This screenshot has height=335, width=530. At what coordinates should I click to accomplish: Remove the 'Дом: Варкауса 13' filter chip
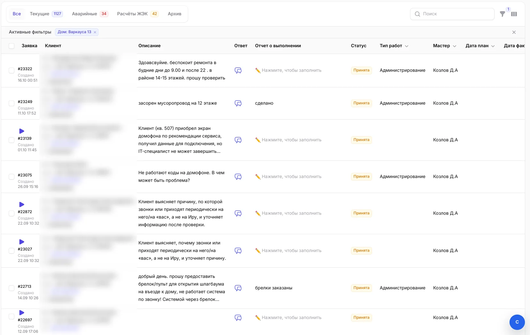click(95, 32)
